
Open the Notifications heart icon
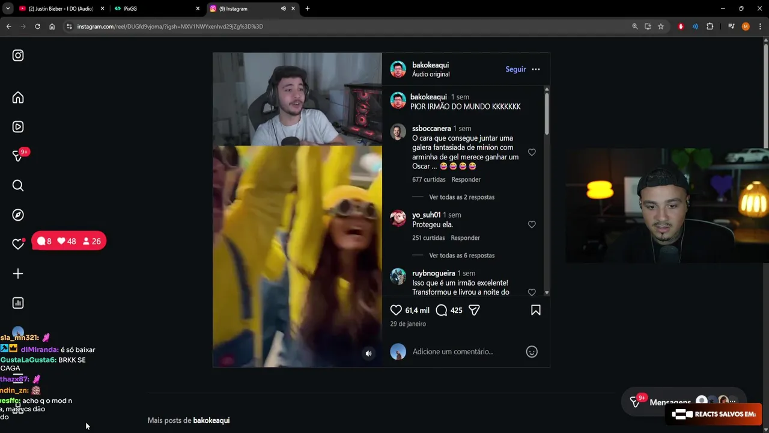point(18,244)
